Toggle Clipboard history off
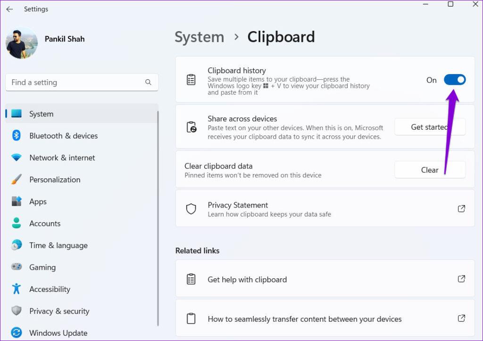This screenshot has height=341, width=483. pyautogui.click(x=454, y=80)
